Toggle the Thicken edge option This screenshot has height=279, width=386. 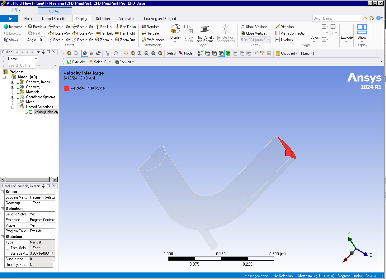[285, 40]
